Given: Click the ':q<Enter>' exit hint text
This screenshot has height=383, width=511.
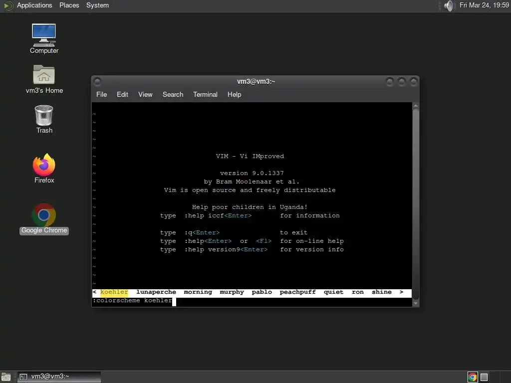Looking at the screenshot, I should point(202,232).
